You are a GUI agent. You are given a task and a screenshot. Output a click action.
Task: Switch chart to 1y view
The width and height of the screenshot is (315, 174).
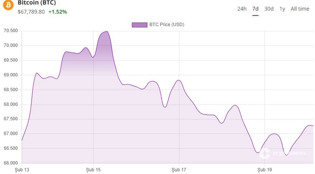click(282, 9)
